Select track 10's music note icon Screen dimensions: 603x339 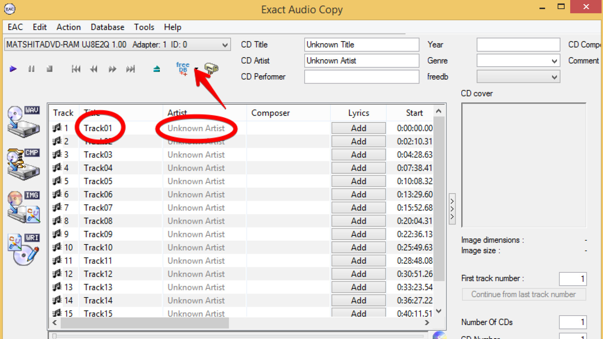(x=57, y=247)
